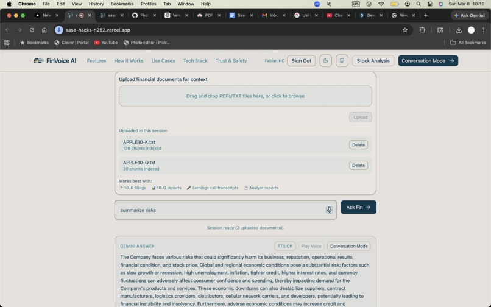Click the Ask Gemini button

469,15
